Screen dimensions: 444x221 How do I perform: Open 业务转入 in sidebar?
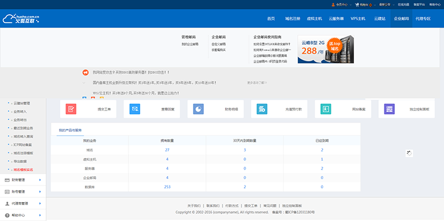click(x=20, y=112)
